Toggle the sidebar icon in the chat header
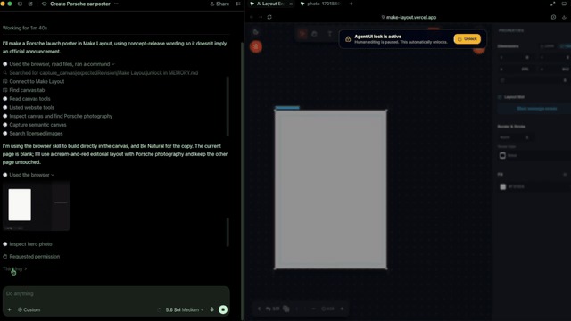 point(21,4)
